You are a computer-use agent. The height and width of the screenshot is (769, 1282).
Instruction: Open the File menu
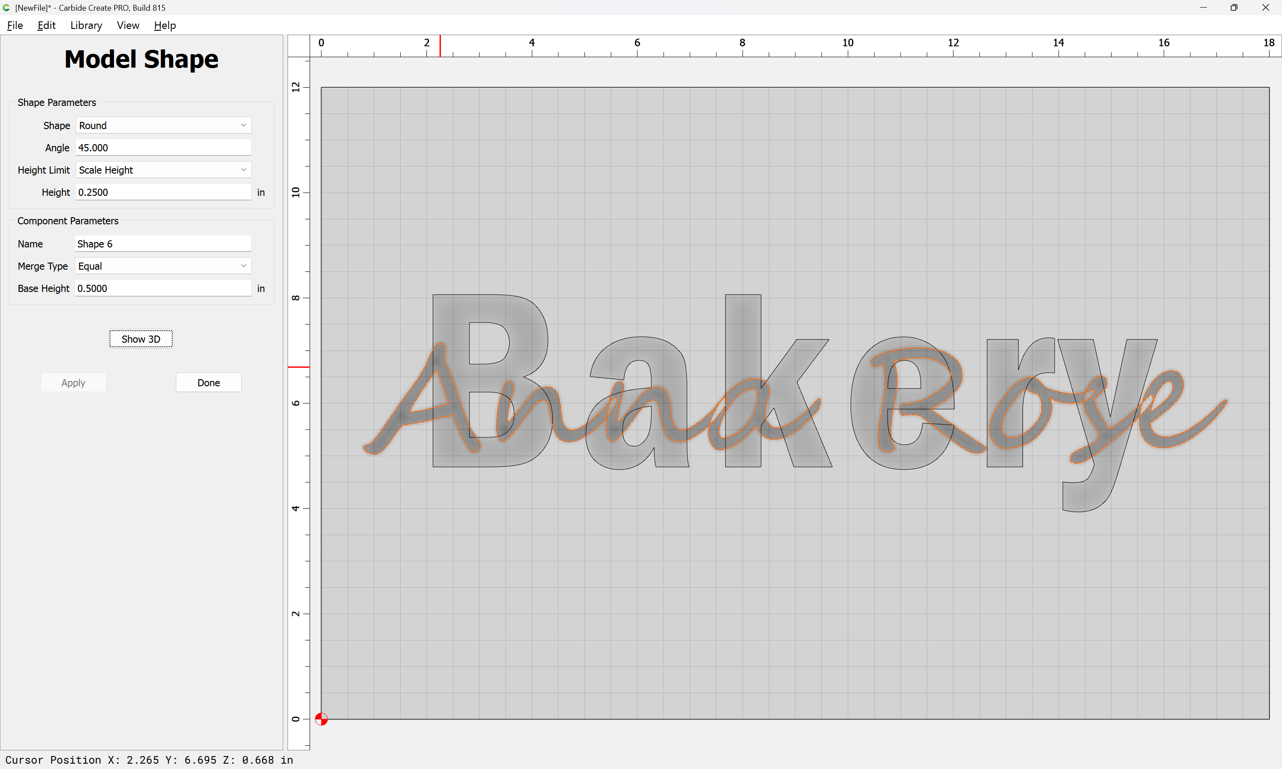(x=15, y=25)
